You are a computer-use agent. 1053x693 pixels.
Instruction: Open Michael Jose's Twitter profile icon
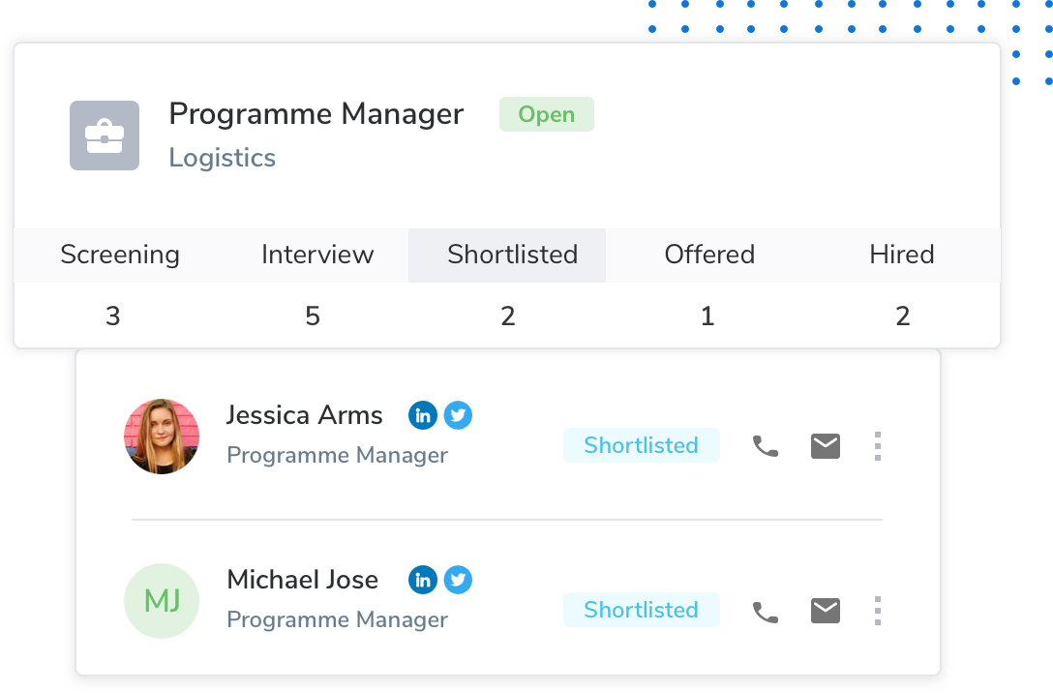pos(458,580)
